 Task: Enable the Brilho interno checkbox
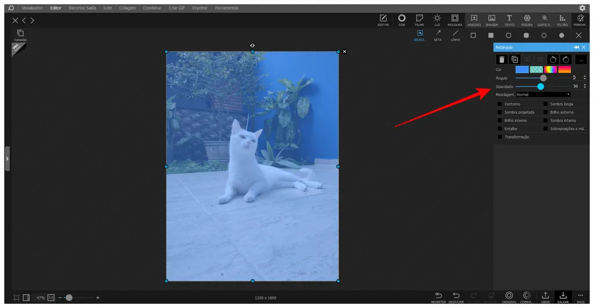[x=499, y=121]
